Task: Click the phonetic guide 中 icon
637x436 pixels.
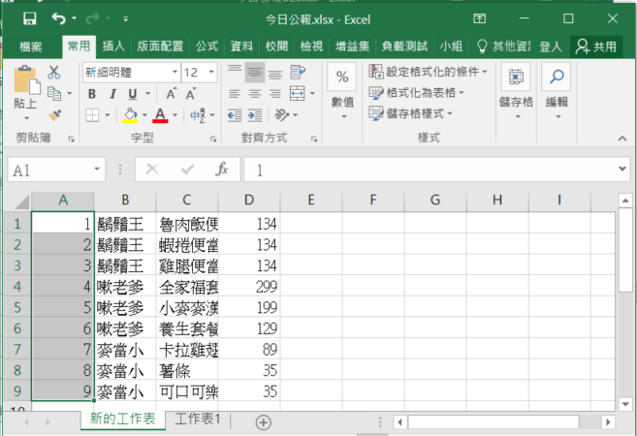Action: [198, 115]
